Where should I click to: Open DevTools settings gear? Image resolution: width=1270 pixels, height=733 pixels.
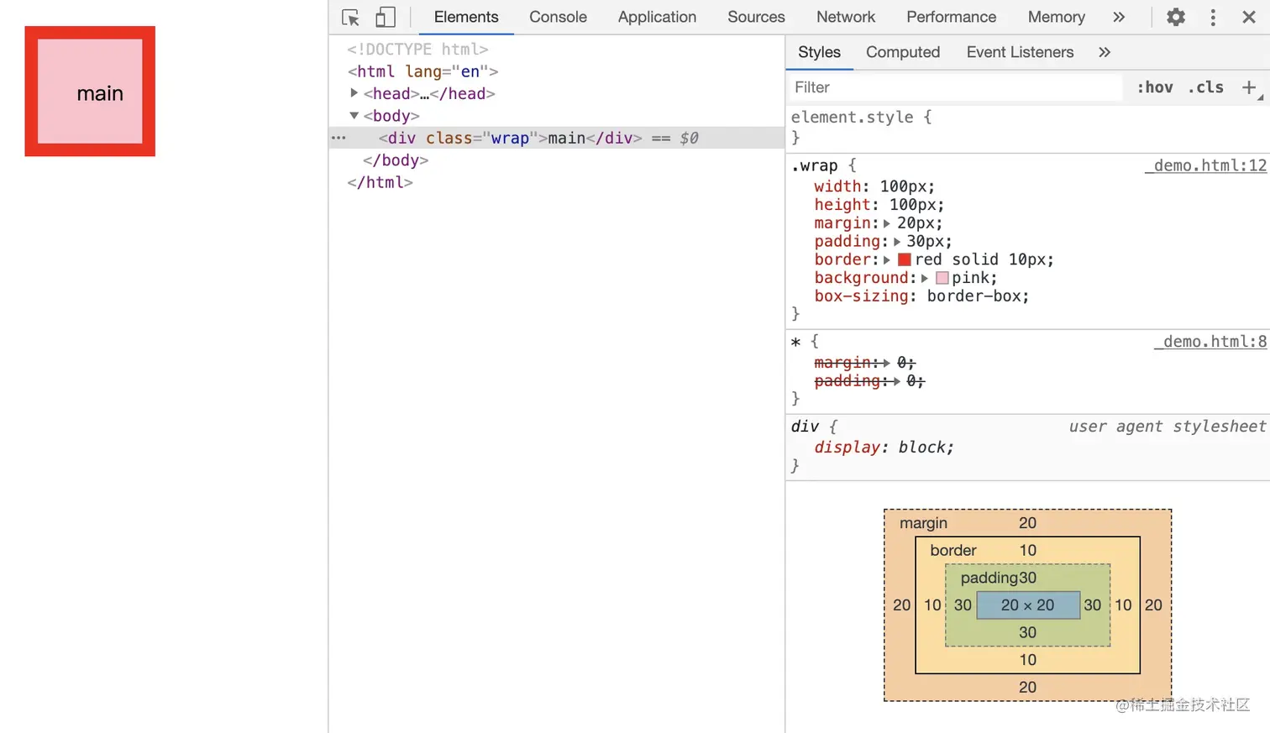(1176, 17)
